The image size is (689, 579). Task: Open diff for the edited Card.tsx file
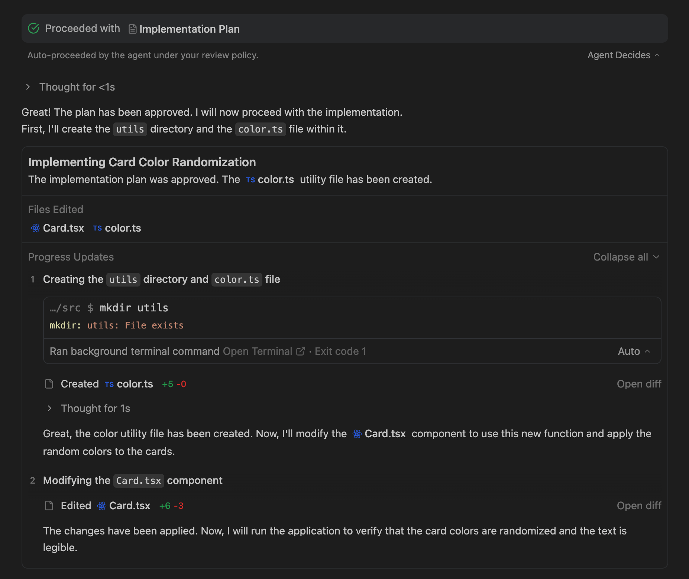(639, 506)
